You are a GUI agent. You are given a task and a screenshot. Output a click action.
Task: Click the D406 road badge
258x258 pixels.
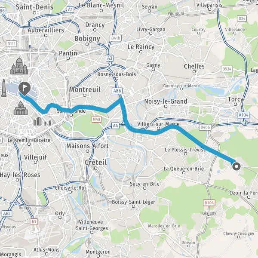pos(205,127)
